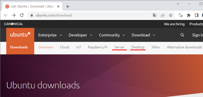Click the share page icon
203x97 pixels.
coord(163,15)
